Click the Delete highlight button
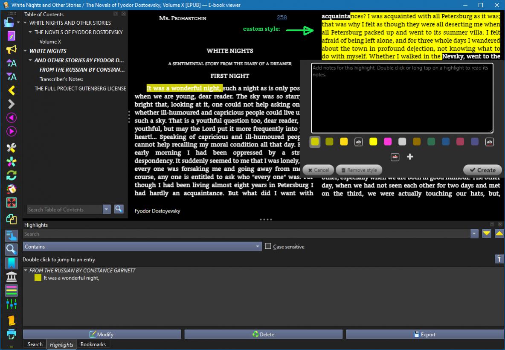Image resolution: width=505 pixels, height=350 pixels. pos(264,334)
